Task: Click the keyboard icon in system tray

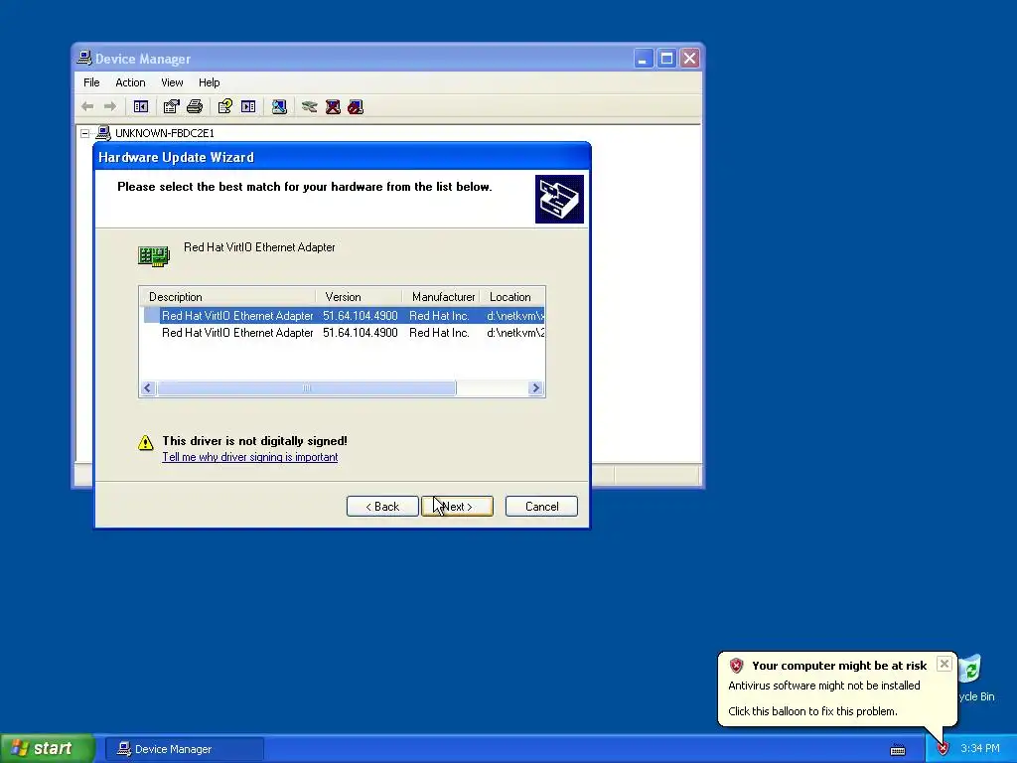Action: [898, 749]
